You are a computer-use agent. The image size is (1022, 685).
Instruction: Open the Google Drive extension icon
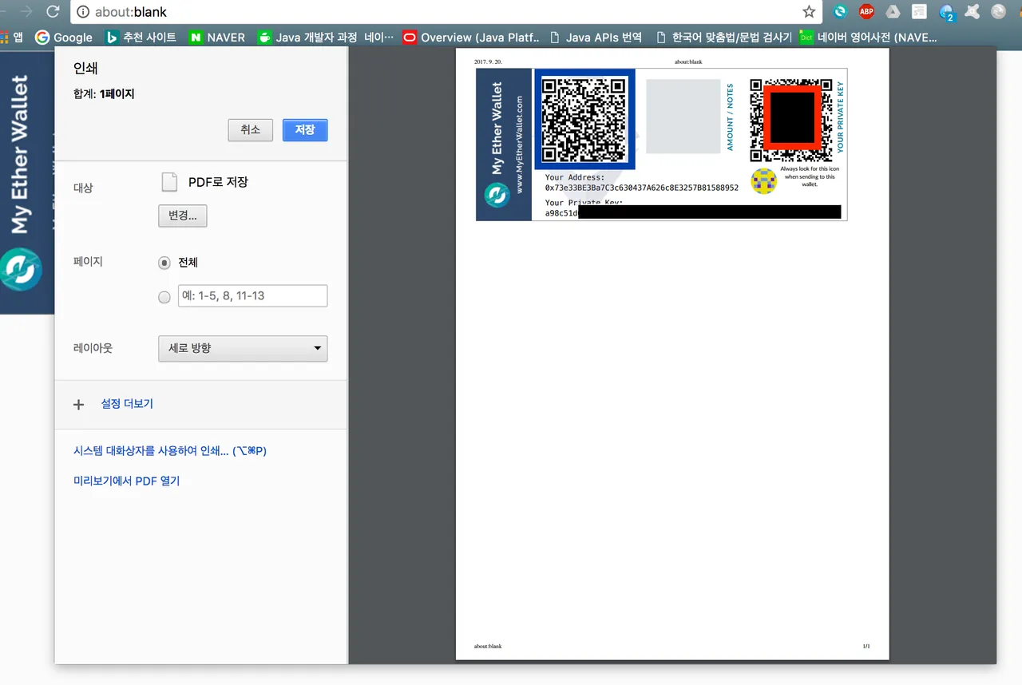[893, 12]
